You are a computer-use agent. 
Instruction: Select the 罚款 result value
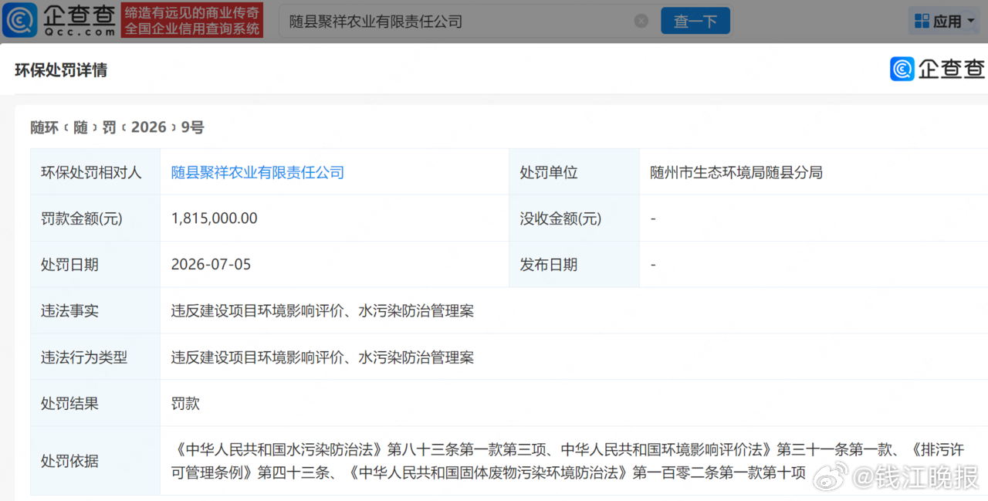coord(185,404)
